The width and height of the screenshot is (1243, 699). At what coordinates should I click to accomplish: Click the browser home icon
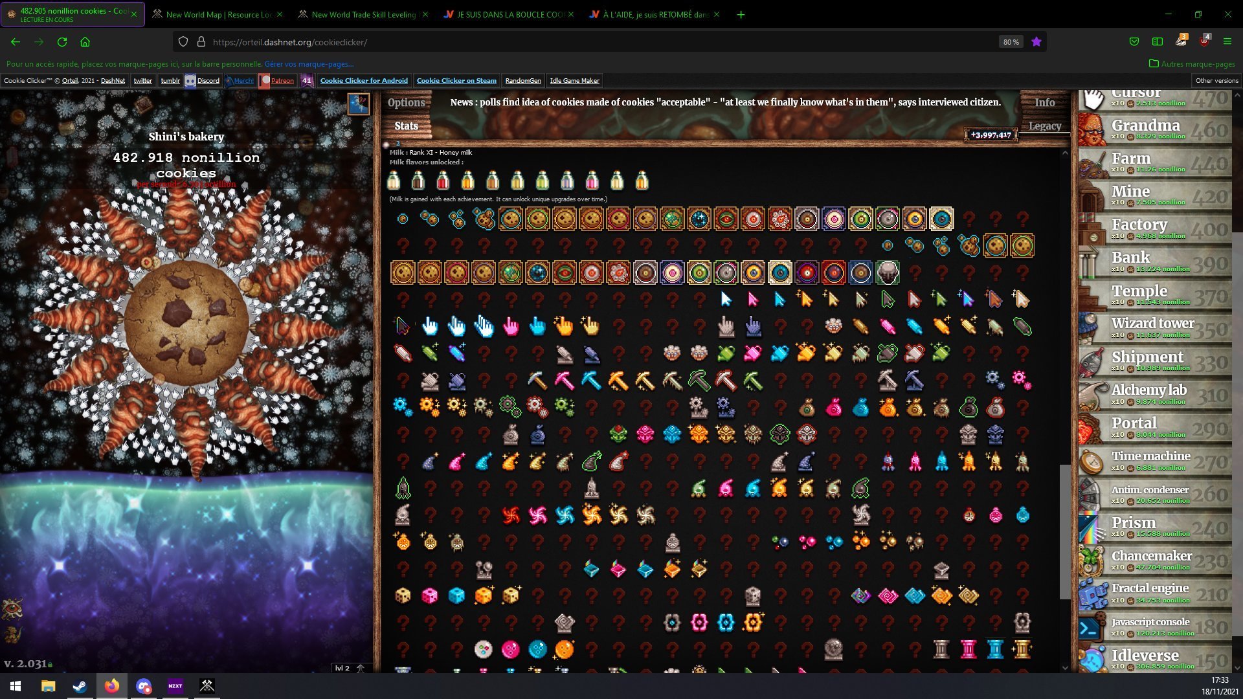click(85, 42)
